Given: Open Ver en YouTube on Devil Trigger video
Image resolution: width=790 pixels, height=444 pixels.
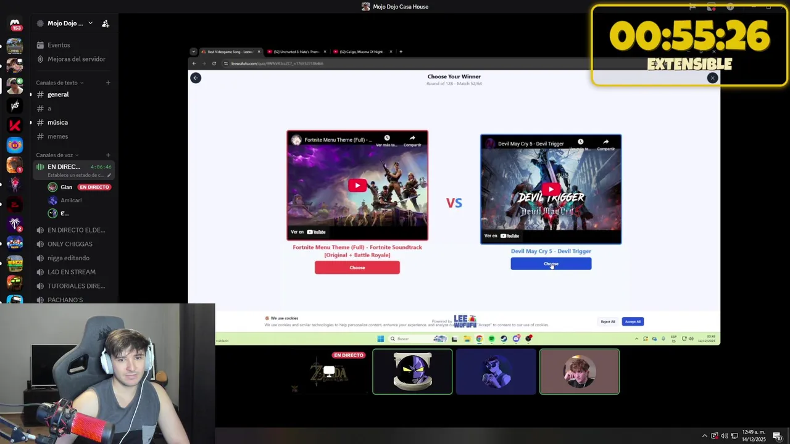Looking at the screenshot, I should pyautogui.click(x=502, y=236).
